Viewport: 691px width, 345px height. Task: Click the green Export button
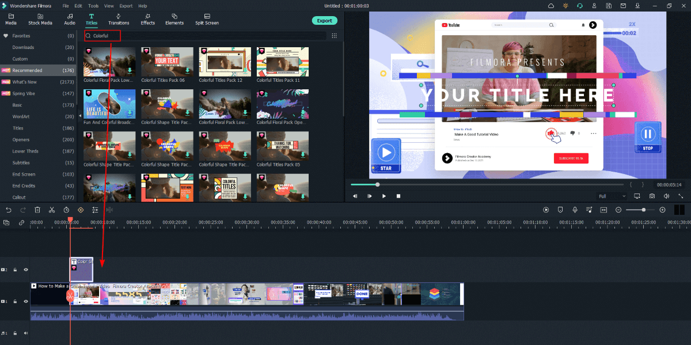tap(325, 20)
